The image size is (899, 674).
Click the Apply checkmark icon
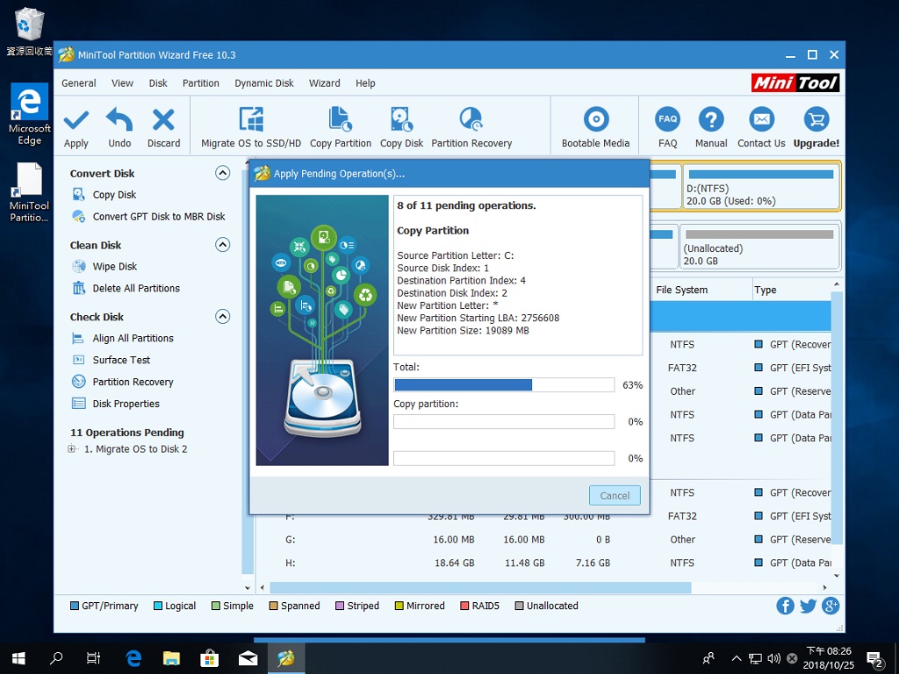tap(76, 120)
